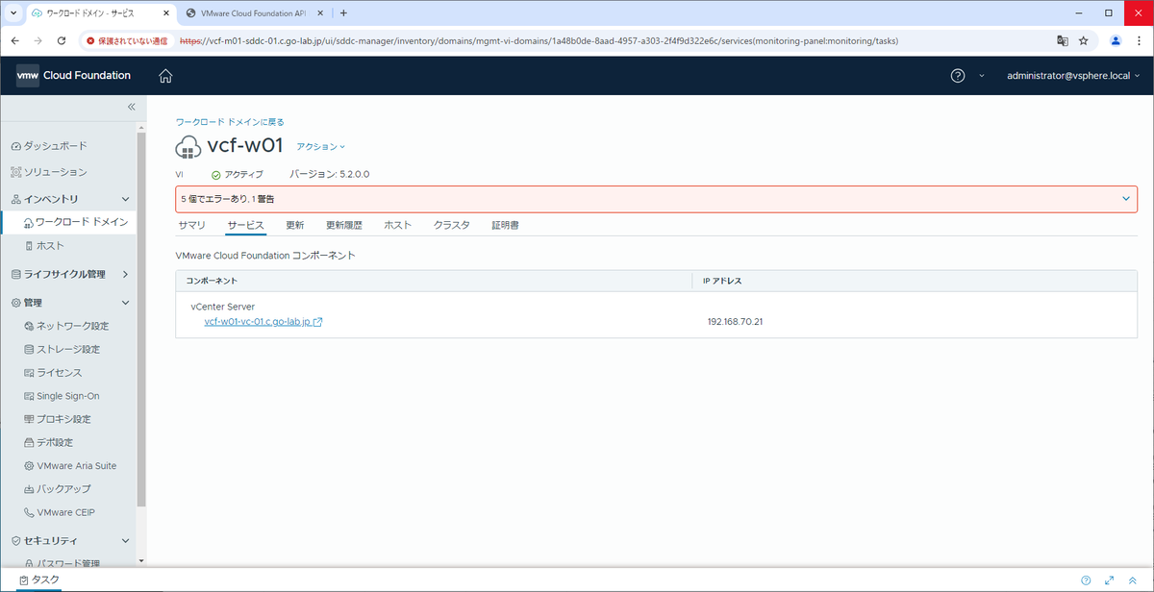Screen dimensions: 1154x592
Task: Open the help question mark icon
Action: coord(958,76)
